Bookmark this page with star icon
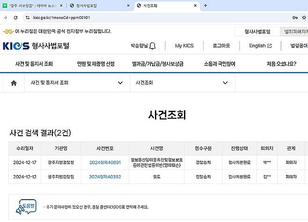The width and height of the screenshot is (308, 222). tap(304, 18)
